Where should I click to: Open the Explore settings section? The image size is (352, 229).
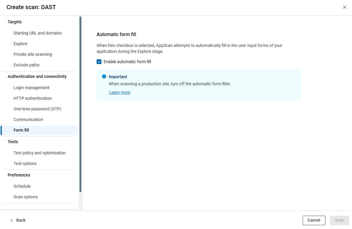pyautogui.click(x=20, y=44)
